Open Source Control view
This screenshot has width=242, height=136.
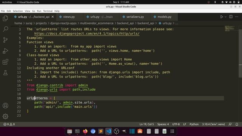5,40
